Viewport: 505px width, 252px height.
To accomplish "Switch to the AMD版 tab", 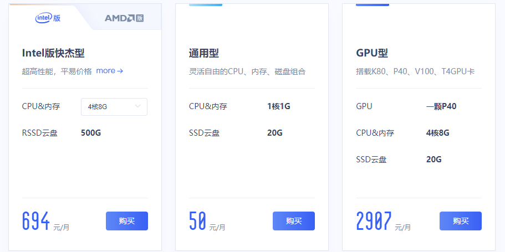I will (x=124, y=18).
